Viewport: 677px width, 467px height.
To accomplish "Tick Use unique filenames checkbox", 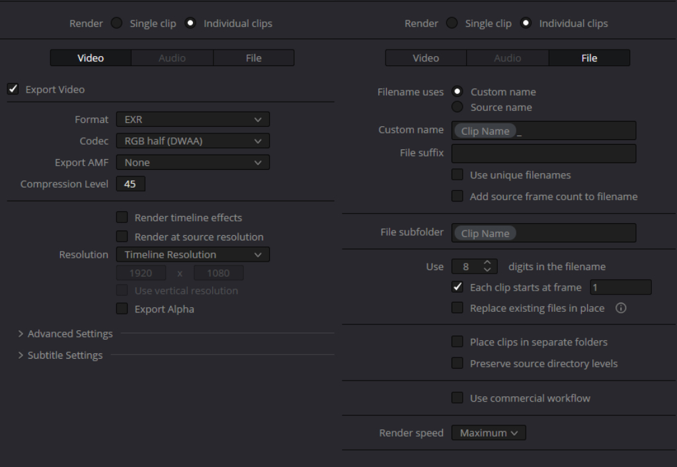I will coord(457,175).
